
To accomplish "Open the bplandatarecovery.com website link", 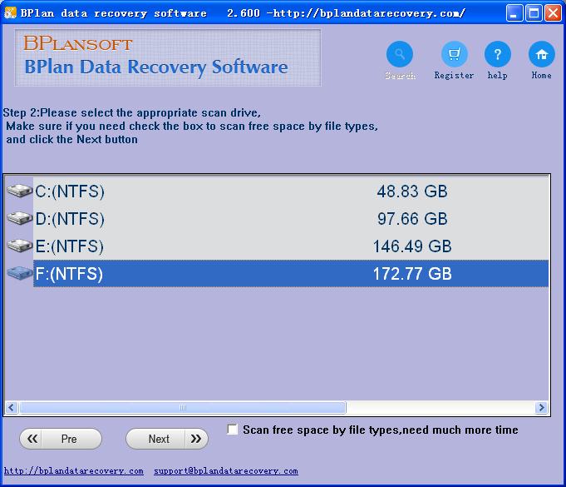I will 74,471.
